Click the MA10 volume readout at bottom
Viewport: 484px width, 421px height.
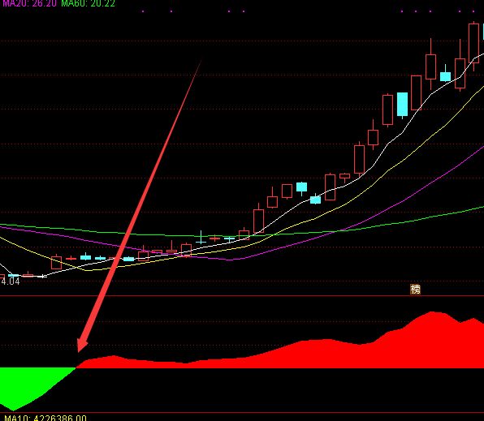(x=45, y=418)
